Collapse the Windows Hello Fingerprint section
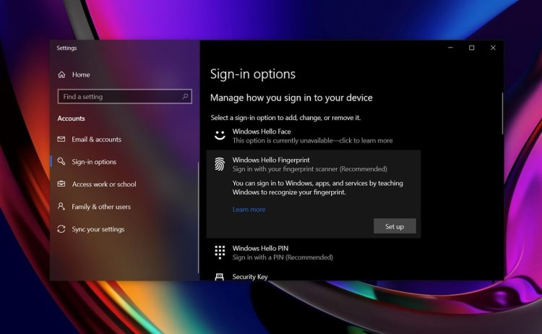 [x=314, y=164]
